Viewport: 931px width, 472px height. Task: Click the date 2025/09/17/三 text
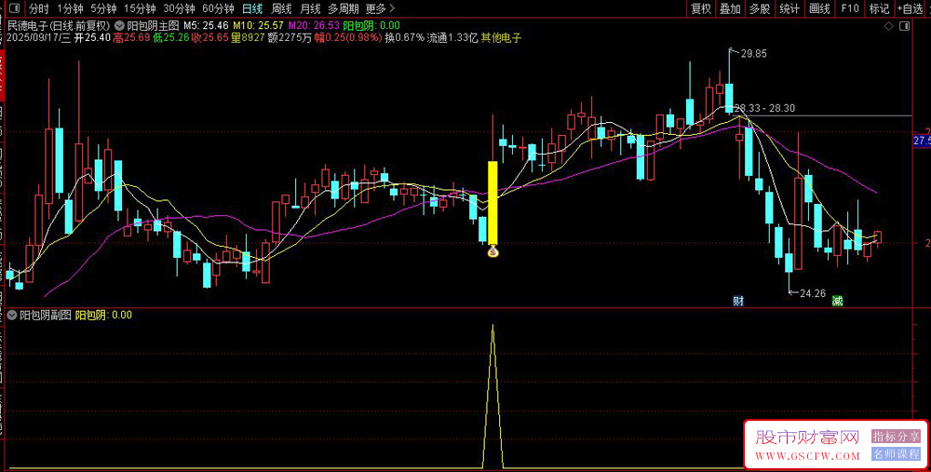[x=38, y=38]
